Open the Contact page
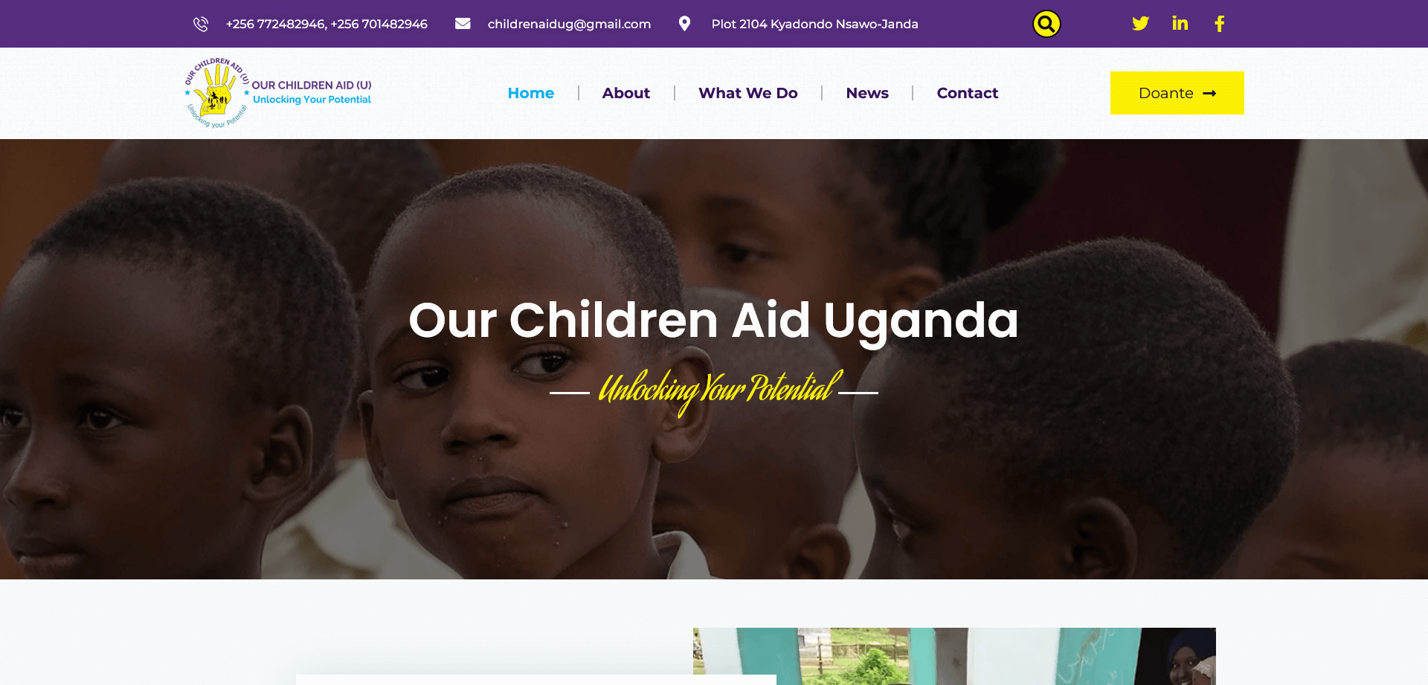 point(968,93)
